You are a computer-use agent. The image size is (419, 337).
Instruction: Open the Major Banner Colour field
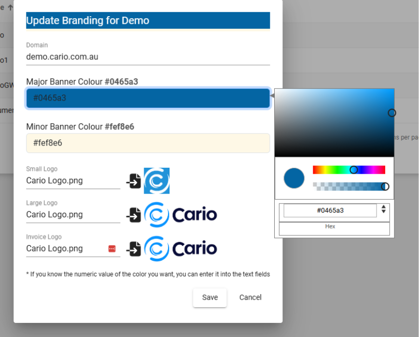click(148, 98)
